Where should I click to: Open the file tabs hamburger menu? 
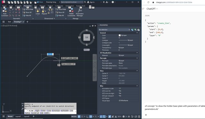(x=4, y=22)
